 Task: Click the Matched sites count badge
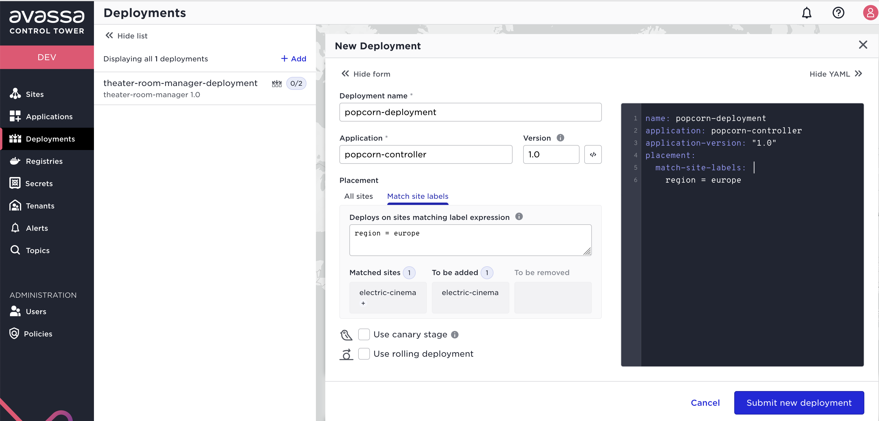click(x=409, y=272)
